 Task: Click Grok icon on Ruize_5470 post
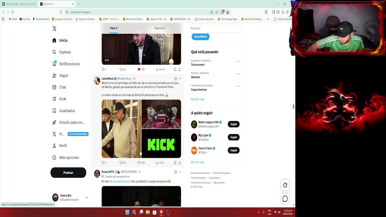click(x=176, y=172)
